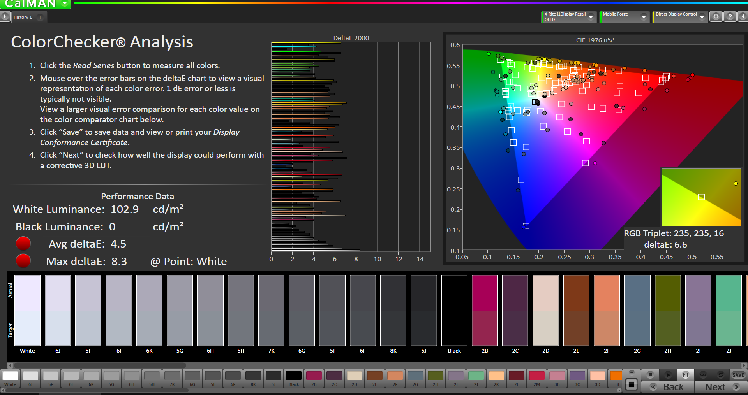Expand the left side panel arrow
The height and width of the screenshot is (395, 748).
(5, 17)
